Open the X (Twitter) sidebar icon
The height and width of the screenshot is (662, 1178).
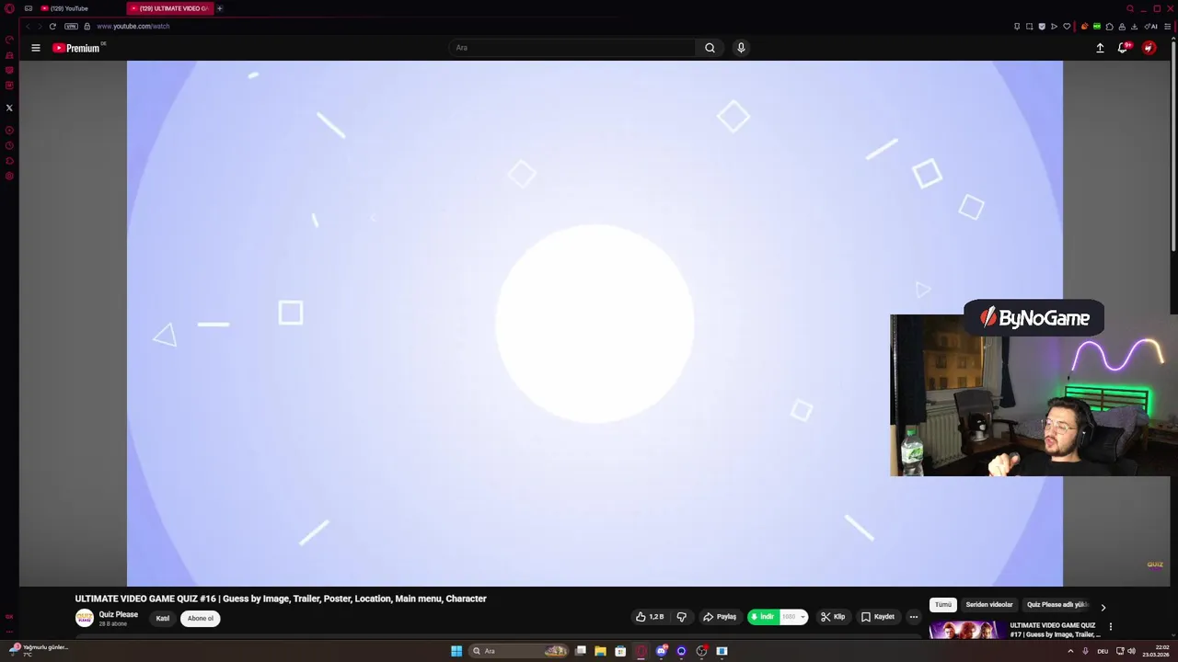coord(9,108)
